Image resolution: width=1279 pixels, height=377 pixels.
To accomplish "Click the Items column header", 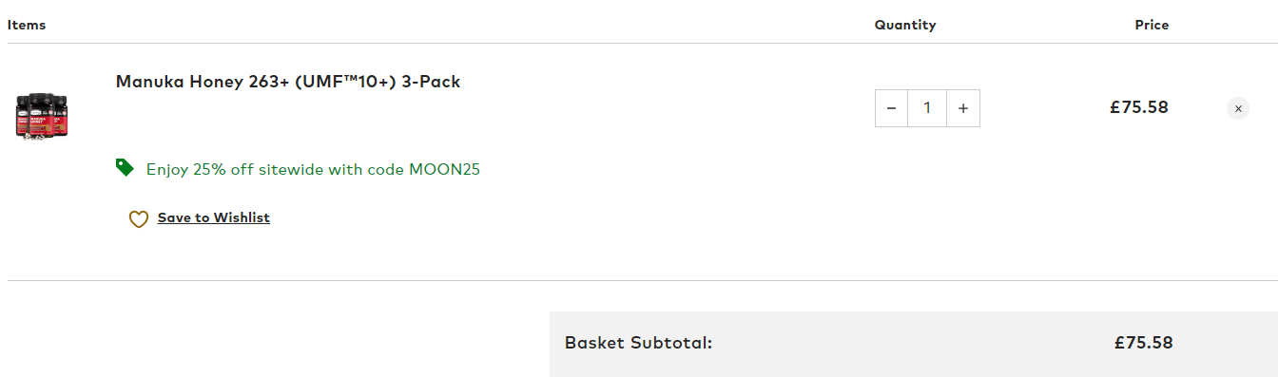I will click(27, 25).
